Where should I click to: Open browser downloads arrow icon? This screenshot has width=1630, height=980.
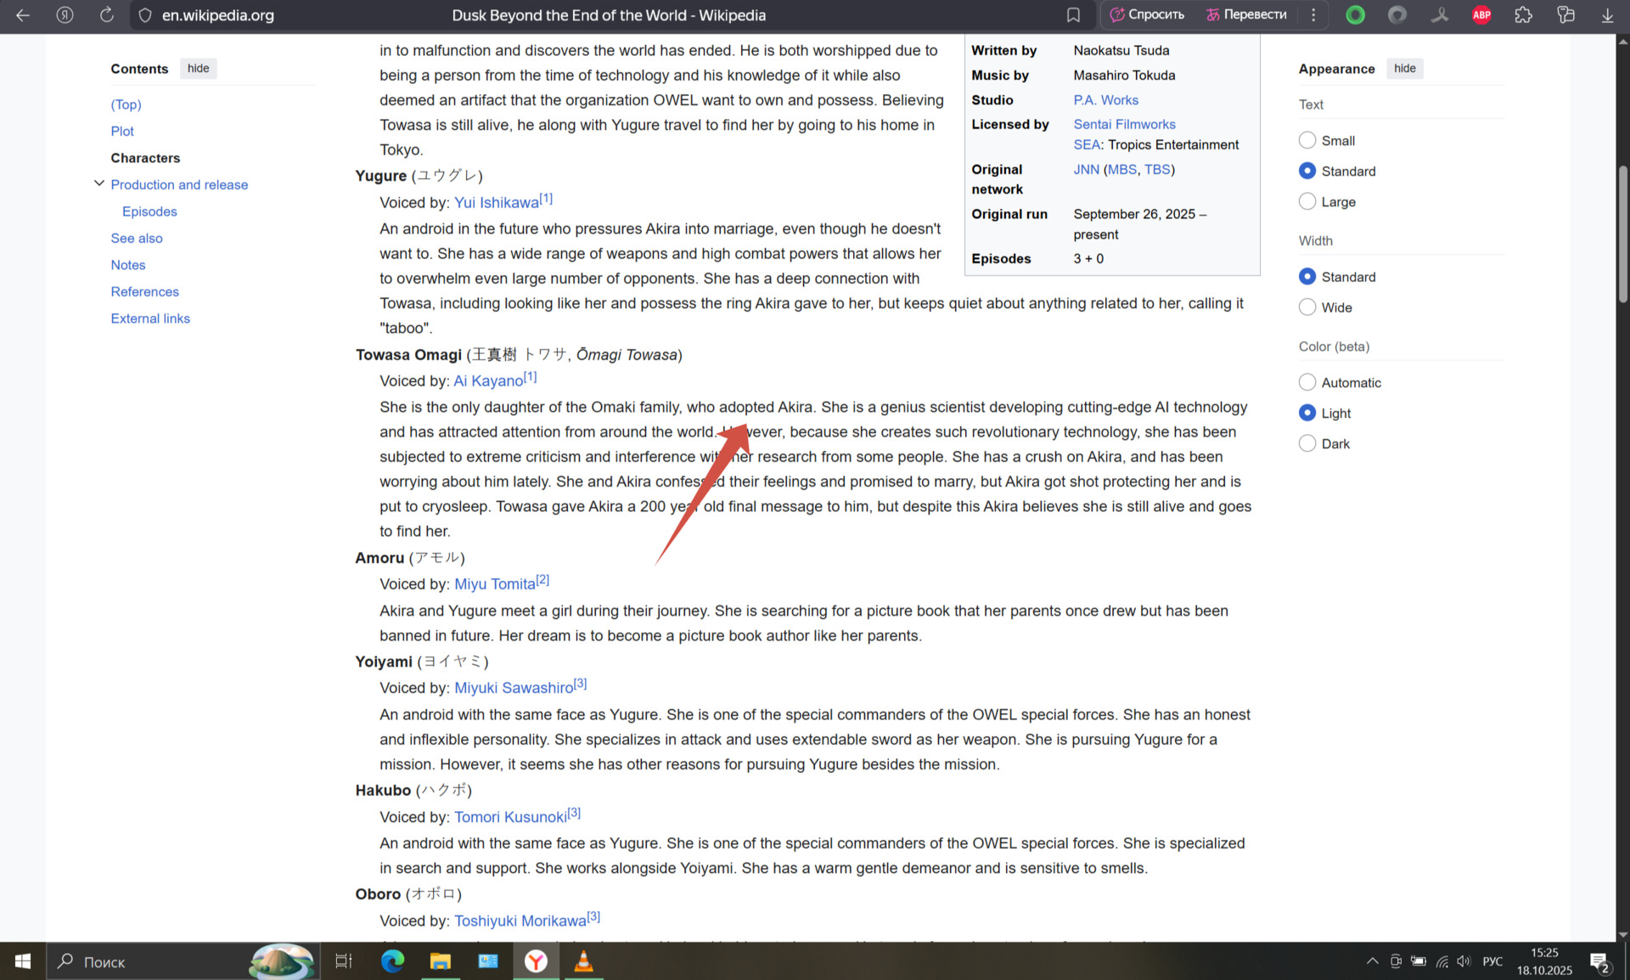tap(1607, 15)
